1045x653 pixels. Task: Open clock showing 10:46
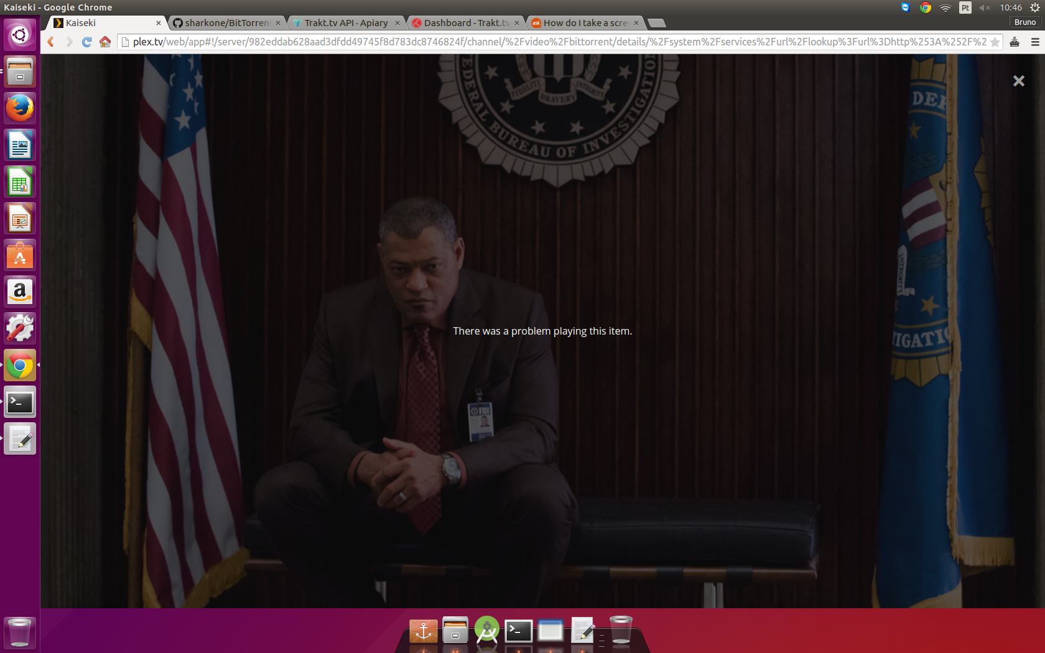[x=1011, y=7]
